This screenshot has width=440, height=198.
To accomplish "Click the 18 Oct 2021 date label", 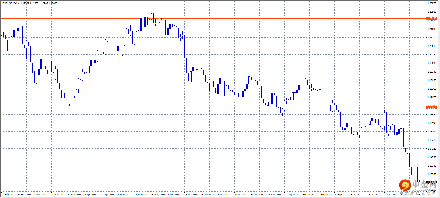I will pos(374,195).
